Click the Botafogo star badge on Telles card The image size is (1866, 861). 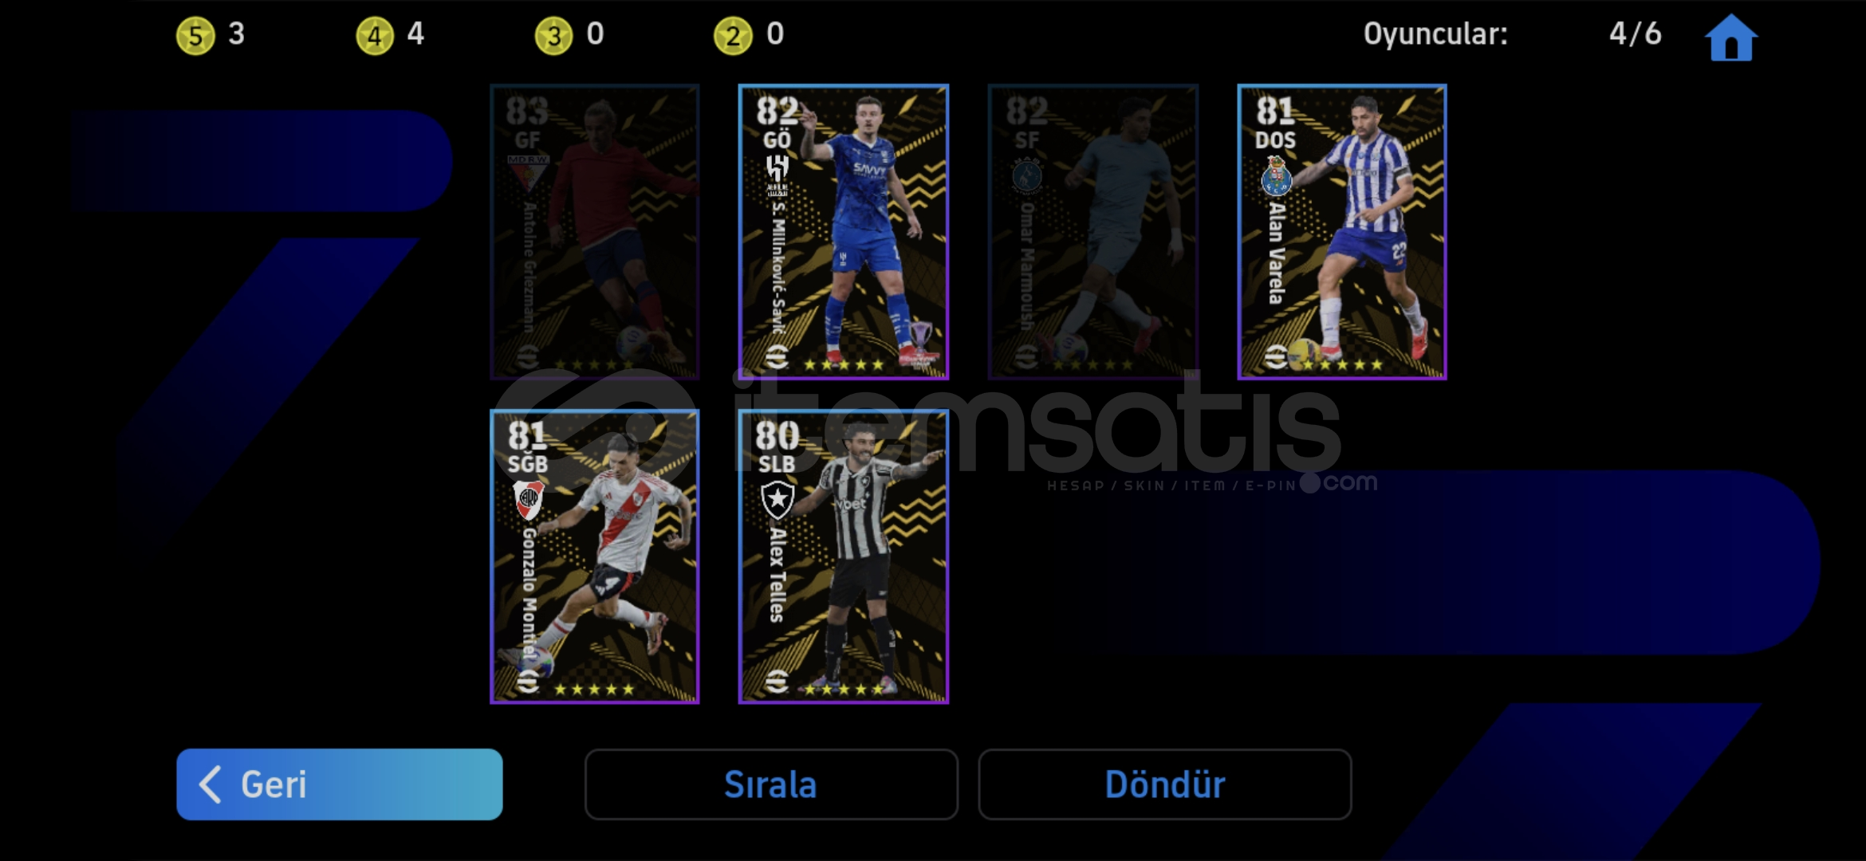pyautogui.click(x=777, y=500)
